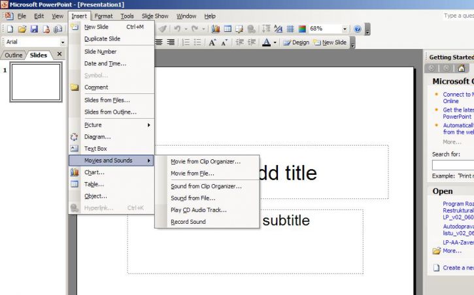Click the Bullets list icon
Image resolution: width=474 pixels, height=295 pixels.
(197, 42)
